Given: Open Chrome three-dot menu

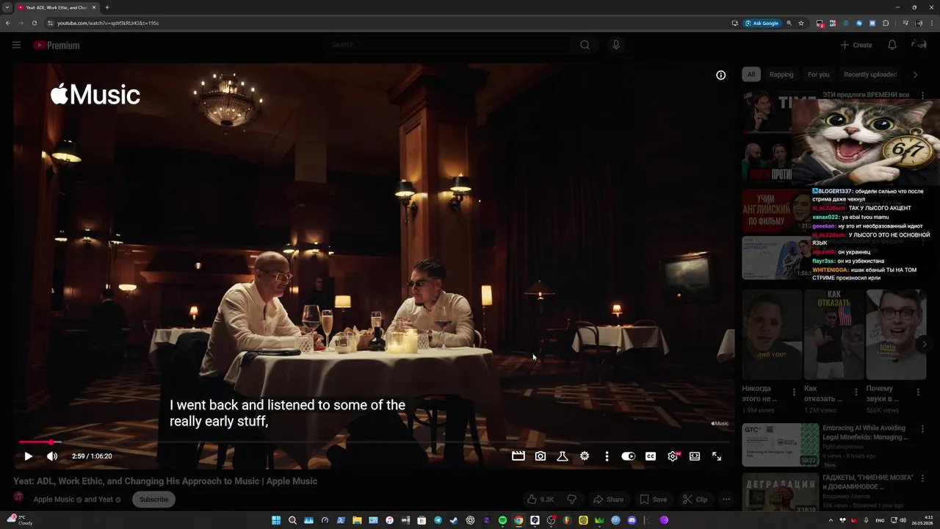Looking at the screenshot, I should [x=931, y=23].
